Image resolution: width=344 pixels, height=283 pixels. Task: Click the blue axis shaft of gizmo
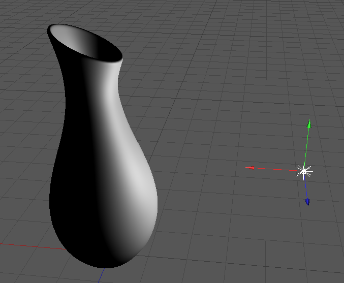[x=306, y=187]
